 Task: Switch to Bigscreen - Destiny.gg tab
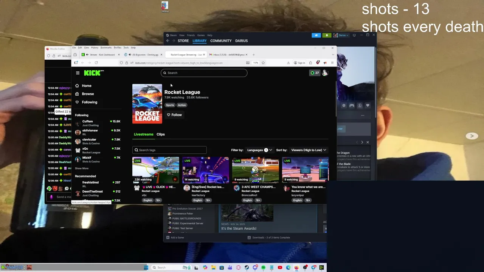pos(144,55)
